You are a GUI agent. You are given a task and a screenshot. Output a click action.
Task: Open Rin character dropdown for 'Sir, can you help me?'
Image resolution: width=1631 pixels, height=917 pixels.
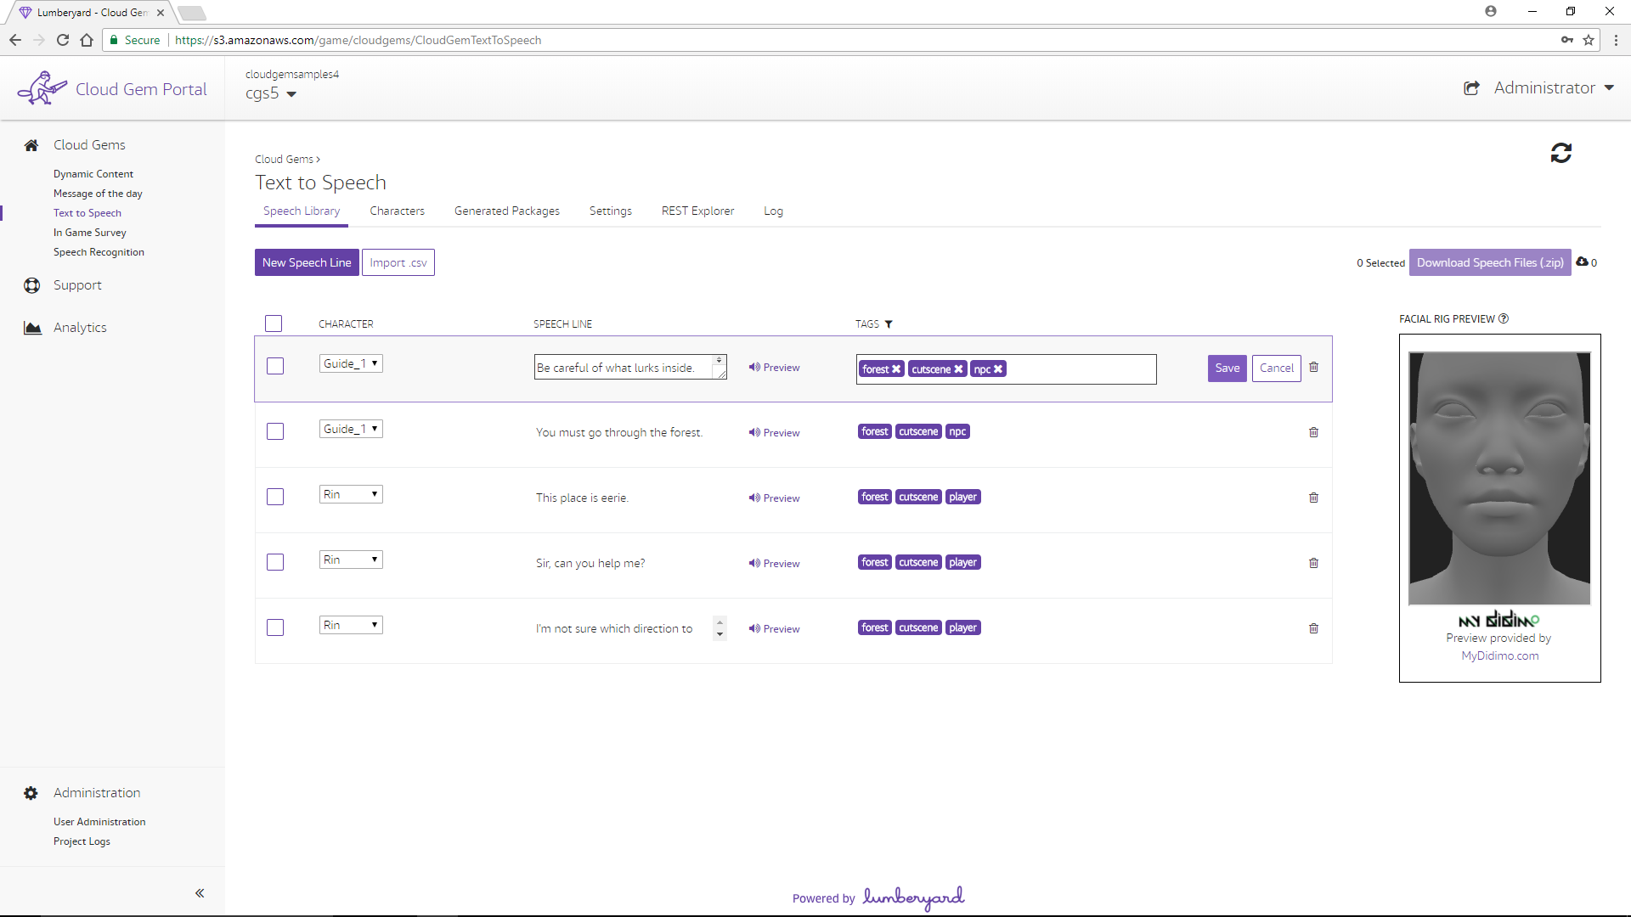click(351, 560)
